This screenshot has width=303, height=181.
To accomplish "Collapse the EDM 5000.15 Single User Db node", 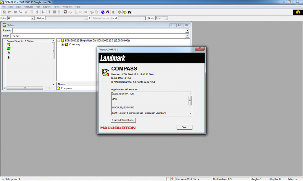I will pos(59,41).
